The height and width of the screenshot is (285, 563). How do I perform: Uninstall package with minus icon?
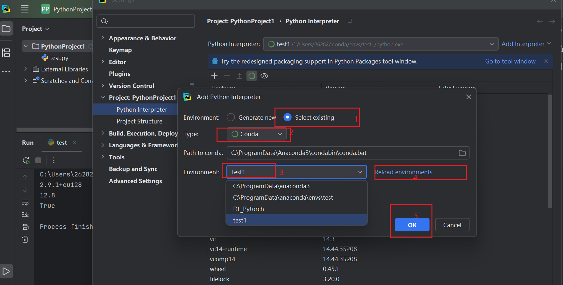[227, 76]
